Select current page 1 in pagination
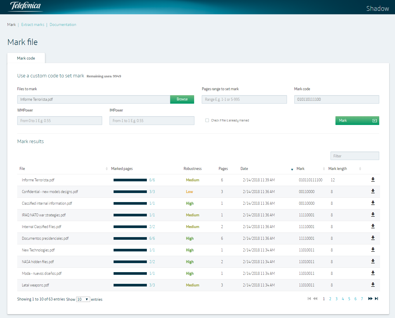 [x=324, y=299]
